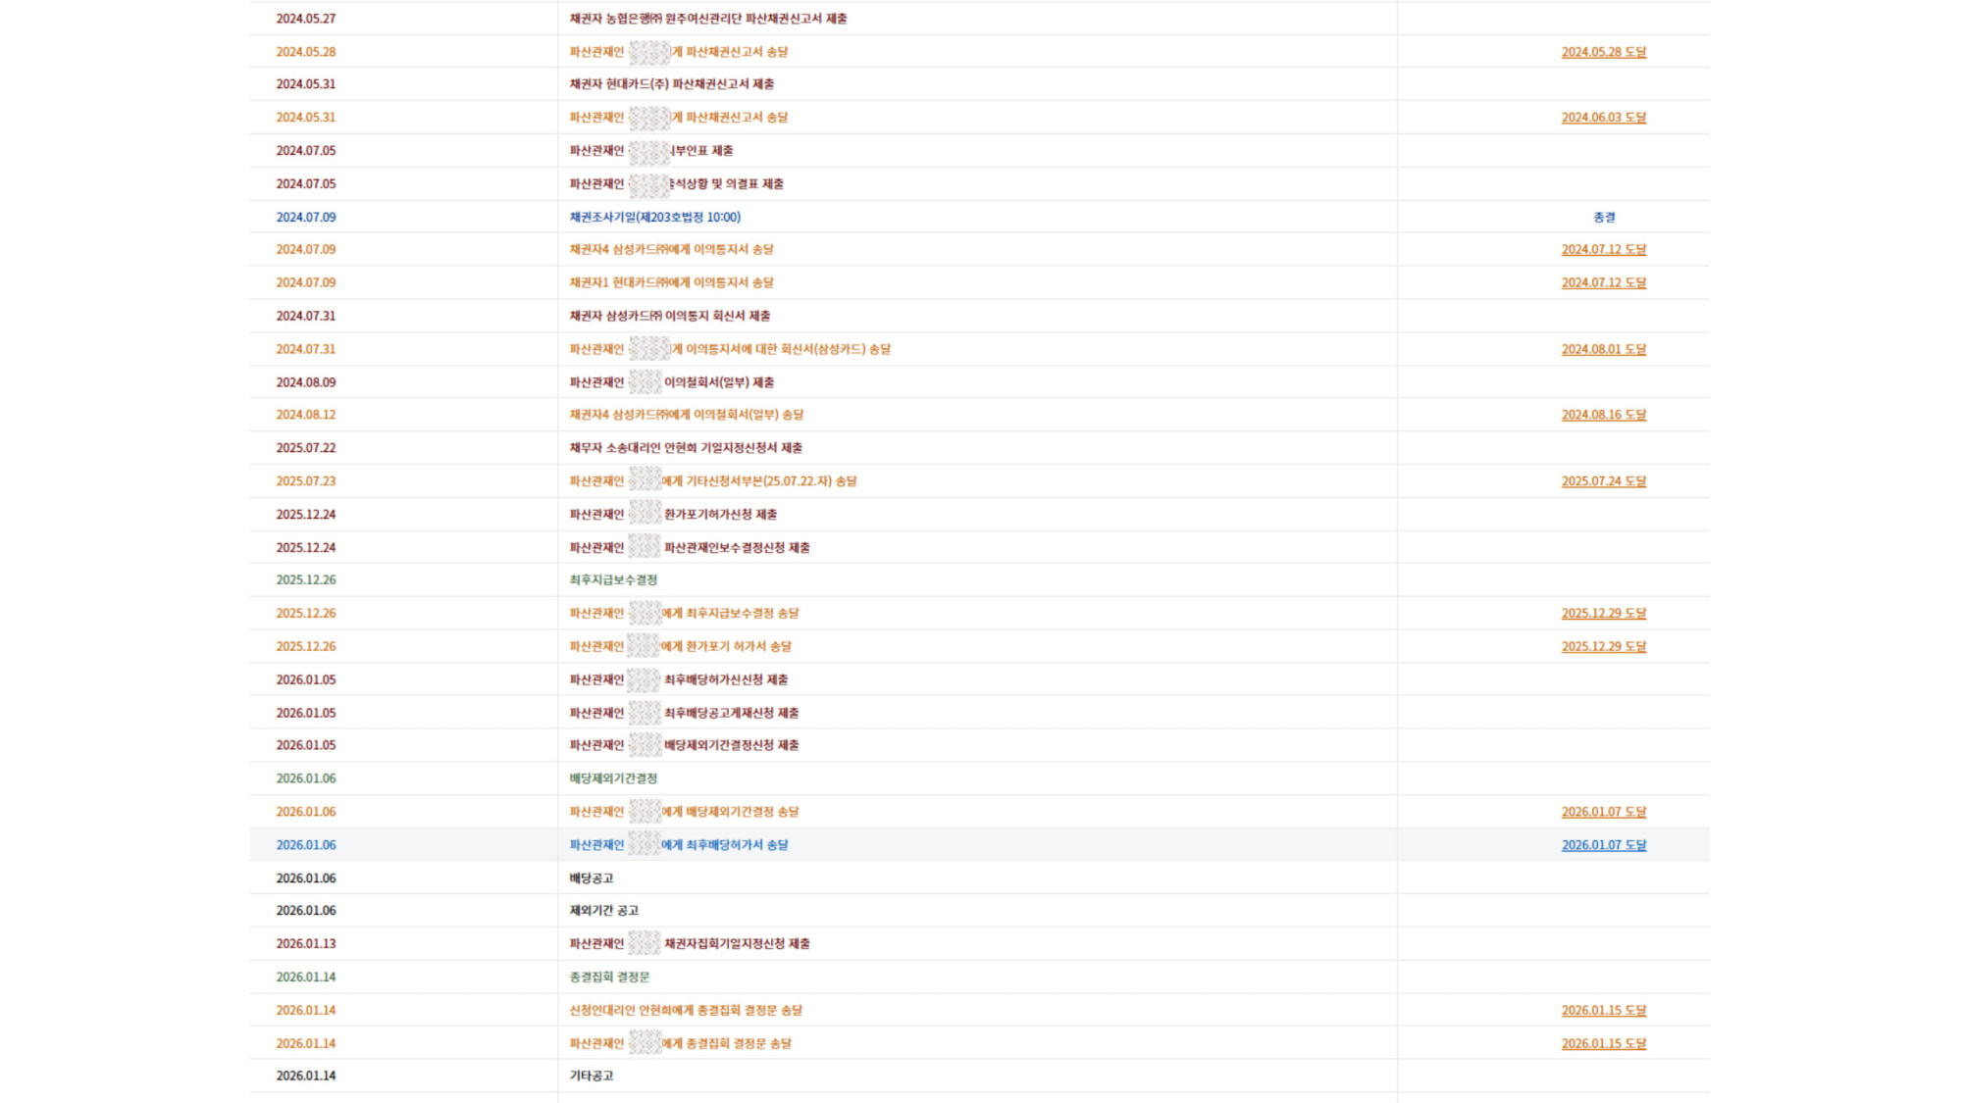Select the '환가포기허가신청 제출' entry
The height and width of the screenshot is (1103, 1962).
(673, 515)
